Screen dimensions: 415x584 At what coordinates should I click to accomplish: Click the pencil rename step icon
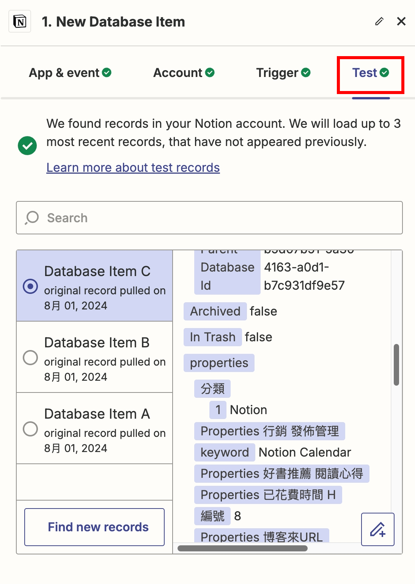coord(379,22)
